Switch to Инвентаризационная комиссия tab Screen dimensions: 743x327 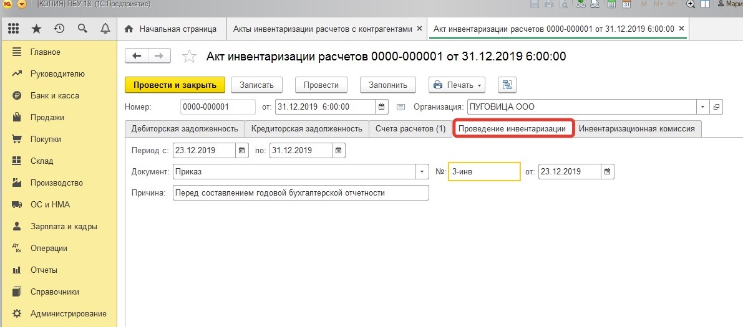point(637,129)
